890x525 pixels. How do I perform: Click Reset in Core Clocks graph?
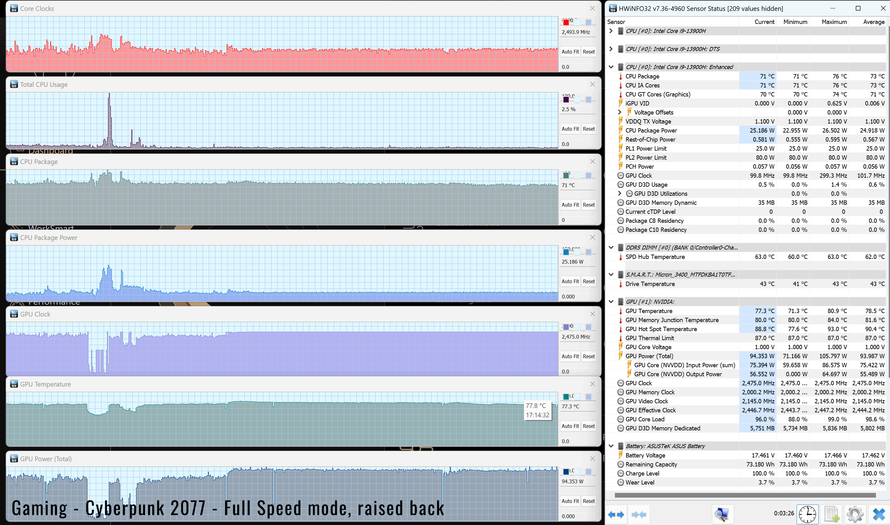589,52
